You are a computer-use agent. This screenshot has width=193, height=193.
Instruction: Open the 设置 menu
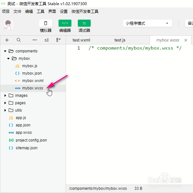[64, 12]
